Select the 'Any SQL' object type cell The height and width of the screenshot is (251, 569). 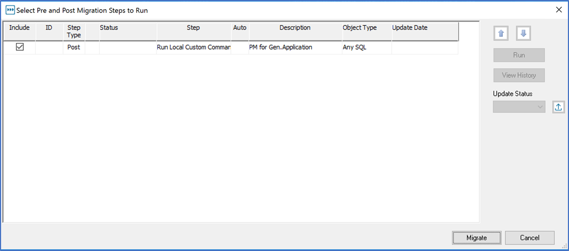click(x=367, y=47)
